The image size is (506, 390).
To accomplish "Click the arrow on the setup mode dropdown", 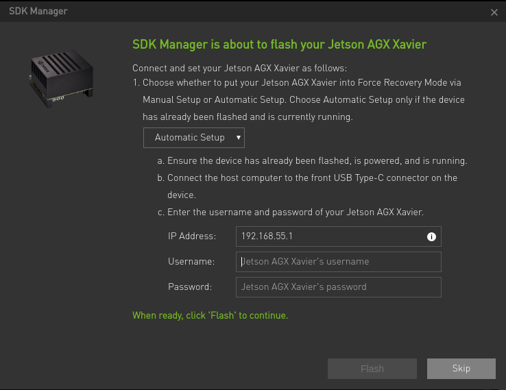I will pyautogui.click(x=238, y=138).
